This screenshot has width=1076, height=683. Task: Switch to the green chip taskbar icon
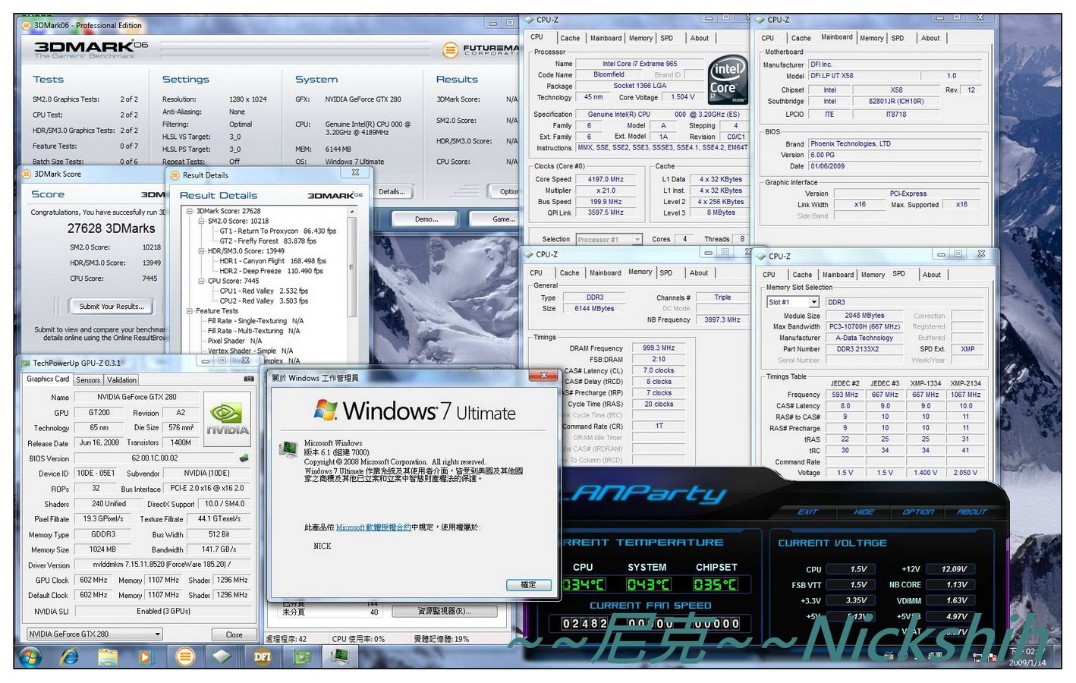[x=302, y=656]
